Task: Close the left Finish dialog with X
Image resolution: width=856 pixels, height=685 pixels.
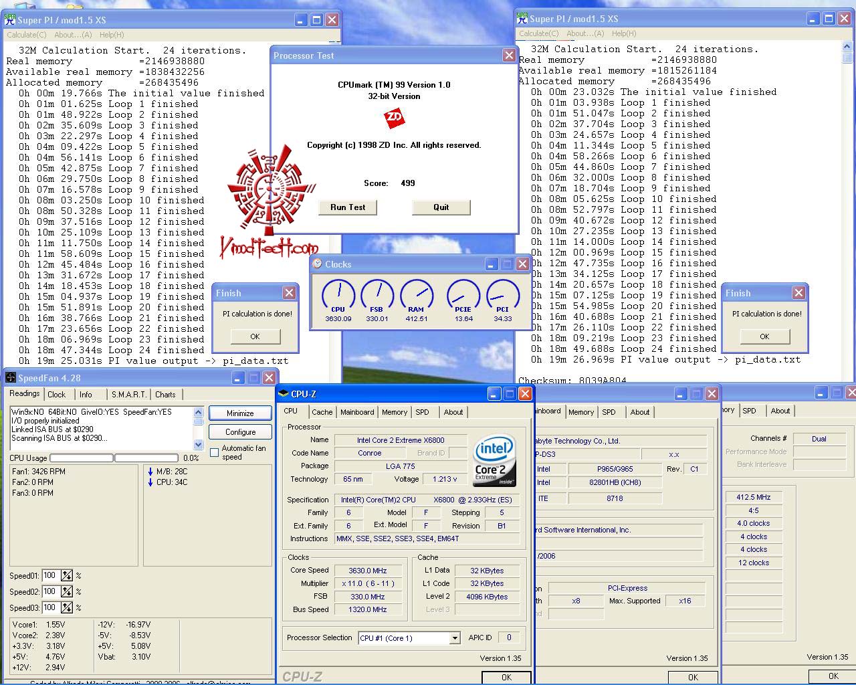Action: pyautogui.click(x=289, y=293)
